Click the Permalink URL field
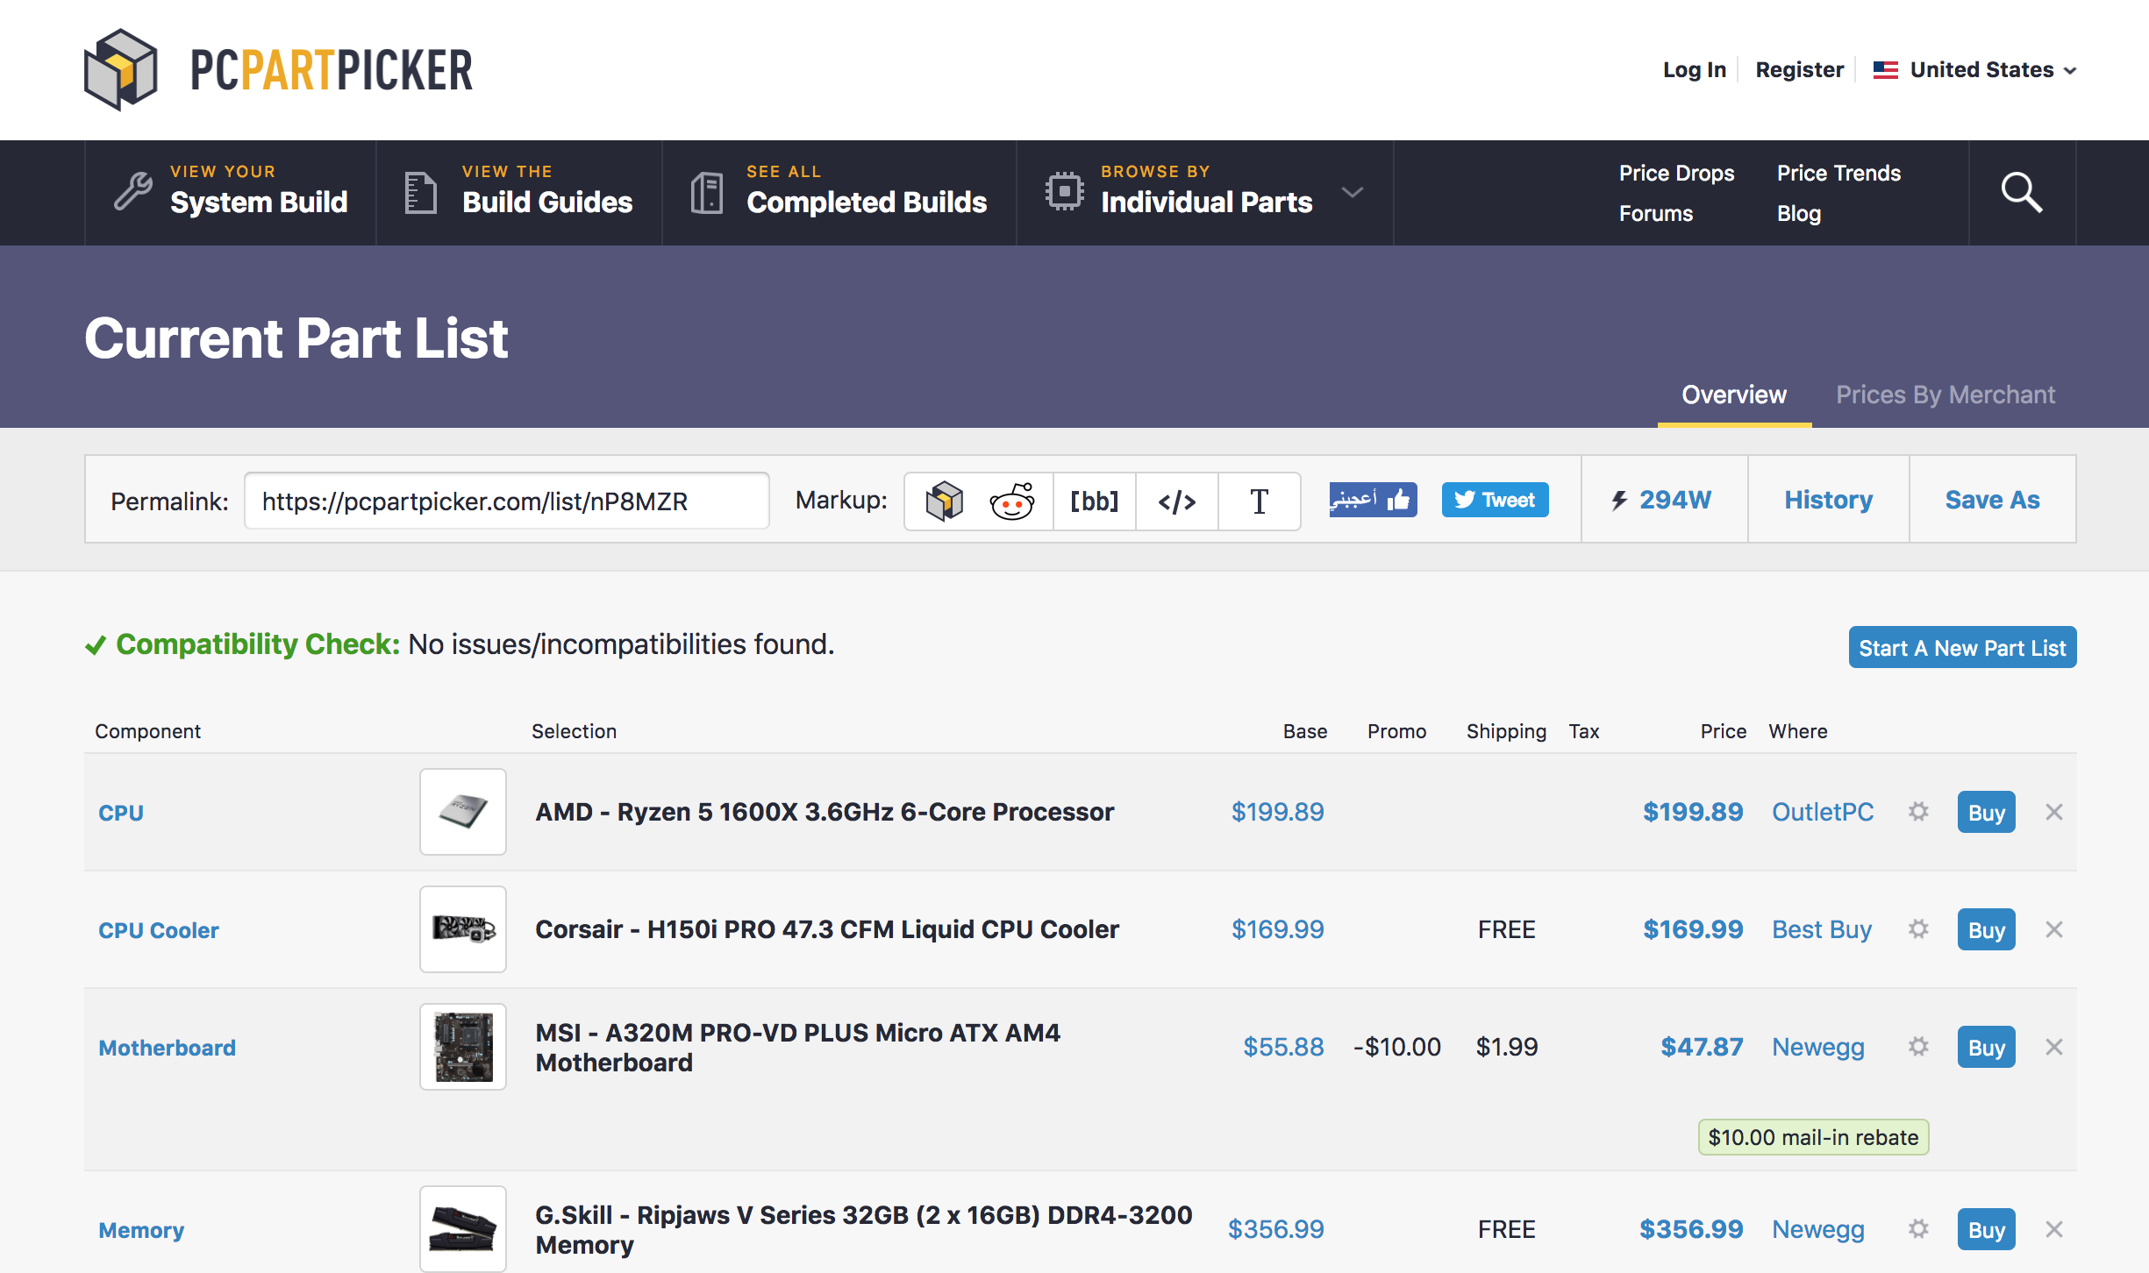 pyautogui.click(x=506, y=501)
